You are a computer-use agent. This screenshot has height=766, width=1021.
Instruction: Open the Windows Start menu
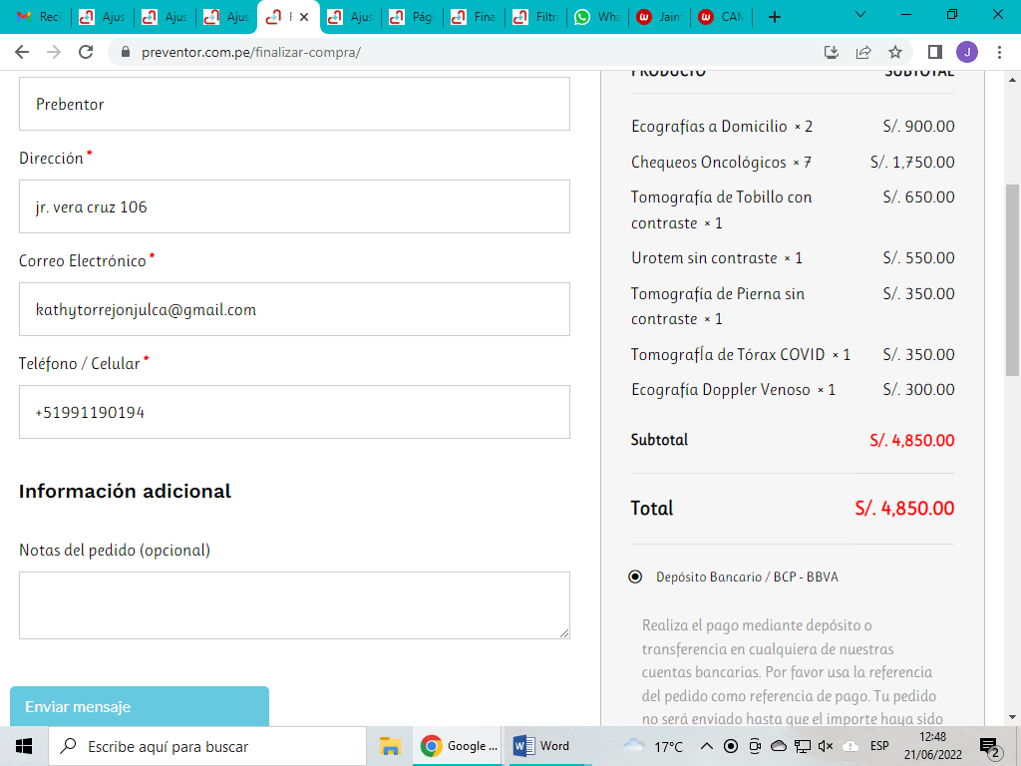(x=24, y=746)
